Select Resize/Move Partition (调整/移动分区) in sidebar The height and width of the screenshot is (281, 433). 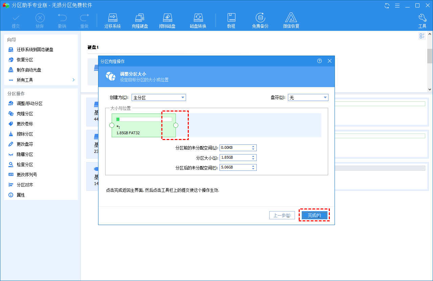click(30, 104)
